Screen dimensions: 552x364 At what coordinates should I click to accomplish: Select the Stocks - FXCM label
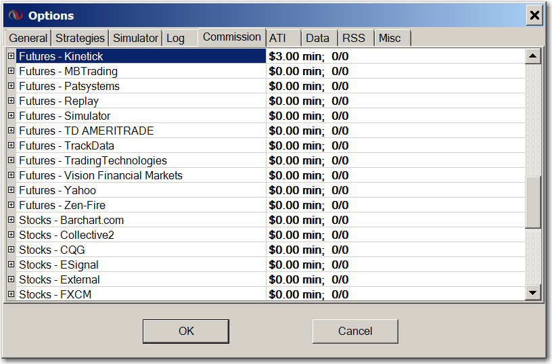(x=55, y=294)
